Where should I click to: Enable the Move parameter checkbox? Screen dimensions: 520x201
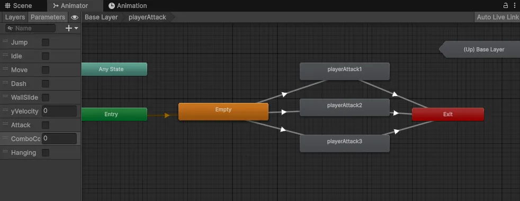click(46, 70)
